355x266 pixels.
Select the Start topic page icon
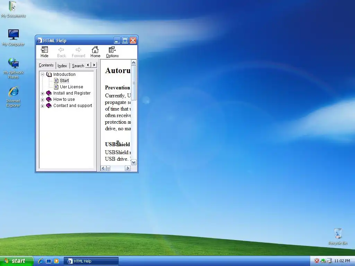tap(56, 81)
